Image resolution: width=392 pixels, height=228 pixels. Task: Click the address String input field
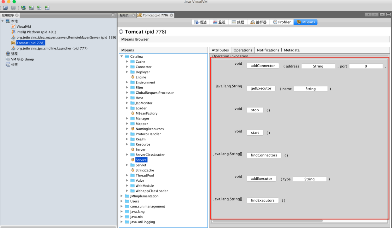coord(318,66)
